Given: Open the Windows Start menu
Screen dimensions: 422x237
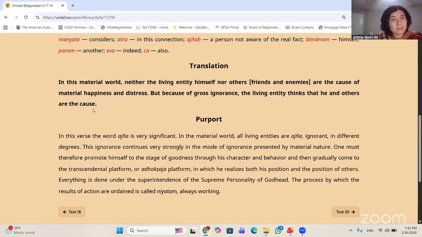Looking at the screenshot, I should click(x=120, y=230).
